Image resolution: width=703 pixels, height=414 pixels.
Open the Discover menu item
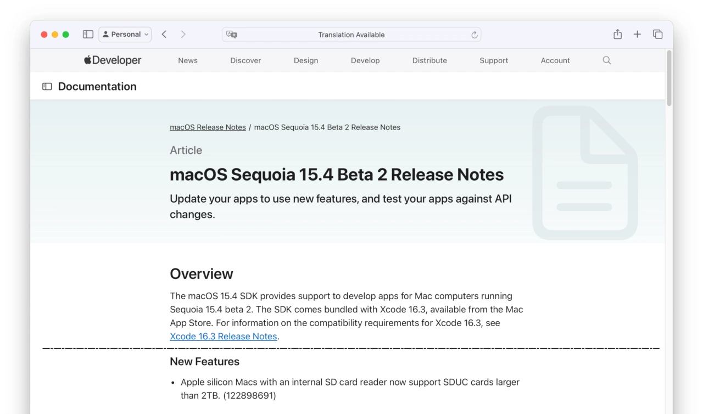click(x=246, y=60)
